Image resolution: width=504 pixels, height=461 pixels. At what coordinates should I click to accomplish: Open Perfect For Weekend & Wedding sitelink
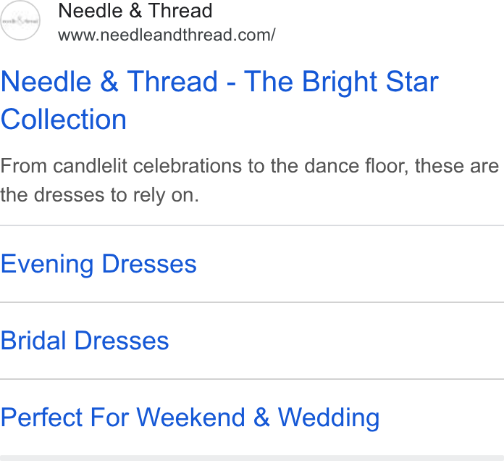click(x=190, y=418)
